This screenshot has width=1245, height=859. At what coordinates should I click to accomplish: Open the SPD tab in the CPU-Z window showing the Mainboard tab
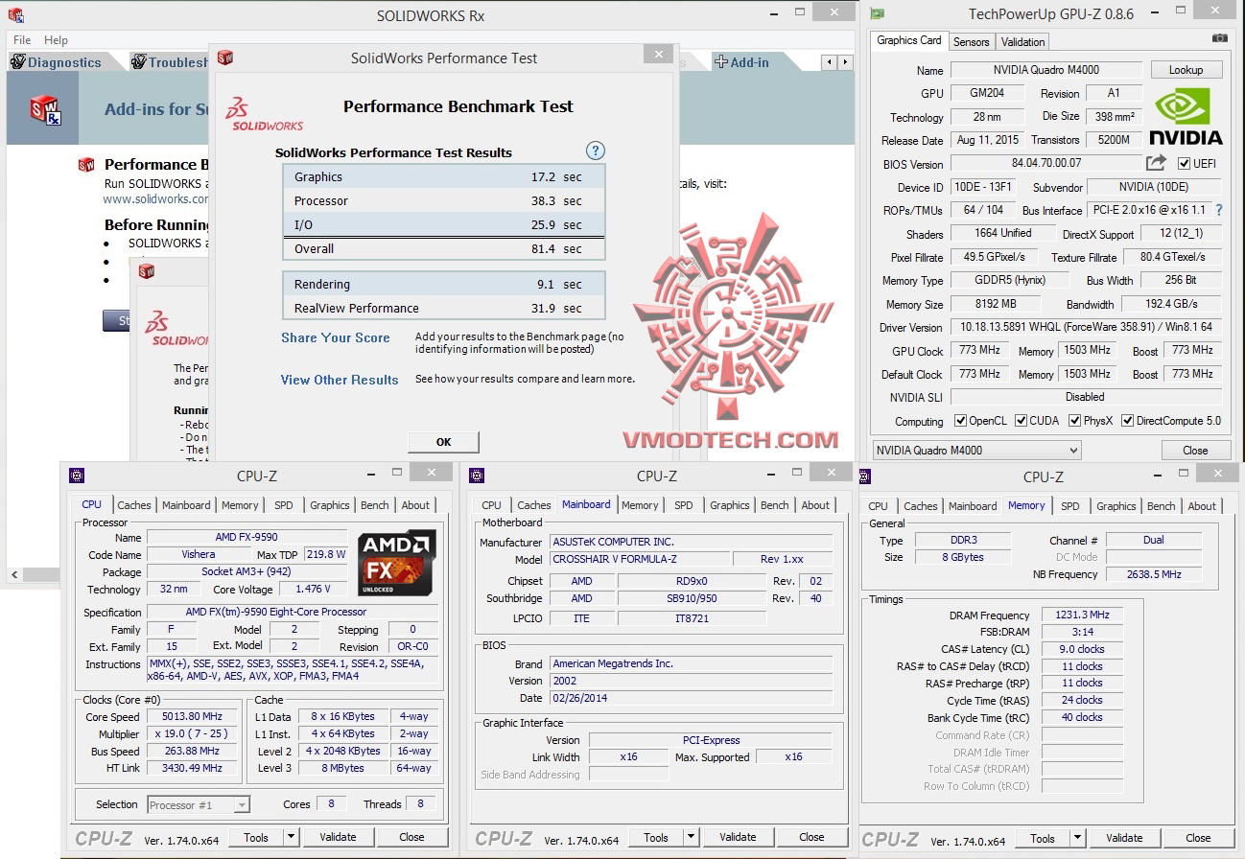(683, 505)
